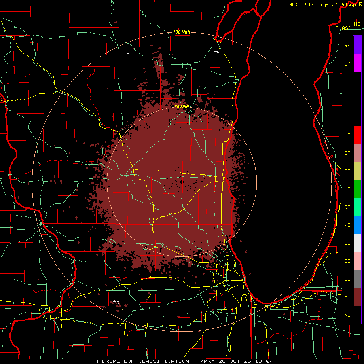
Task: Select the gray GC legend swatch
Action: 357,279
